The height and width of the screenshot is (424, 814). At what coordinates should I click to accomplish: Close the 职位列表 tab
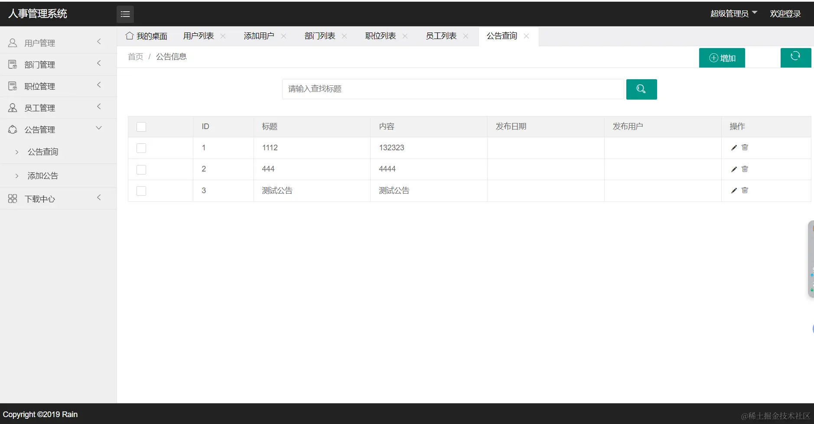pyautogui.click(x=405, y=36)
